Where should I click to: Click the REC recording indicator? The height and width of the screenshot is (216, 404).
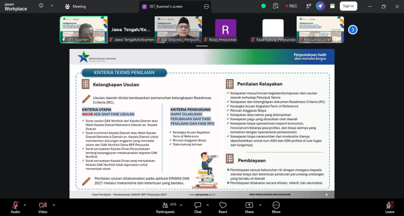291,6
